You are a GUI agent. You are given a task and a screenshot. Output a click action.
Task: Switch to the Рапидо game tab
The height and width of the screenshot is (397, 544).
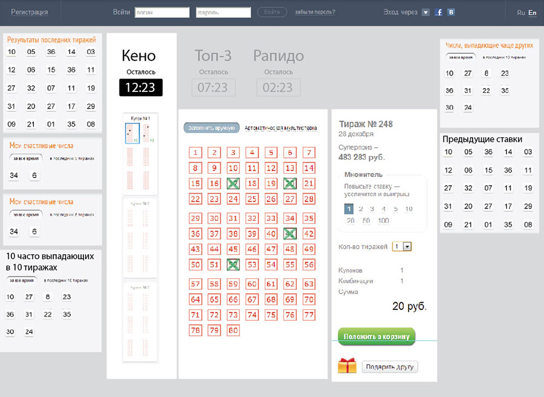pos(278,56)
